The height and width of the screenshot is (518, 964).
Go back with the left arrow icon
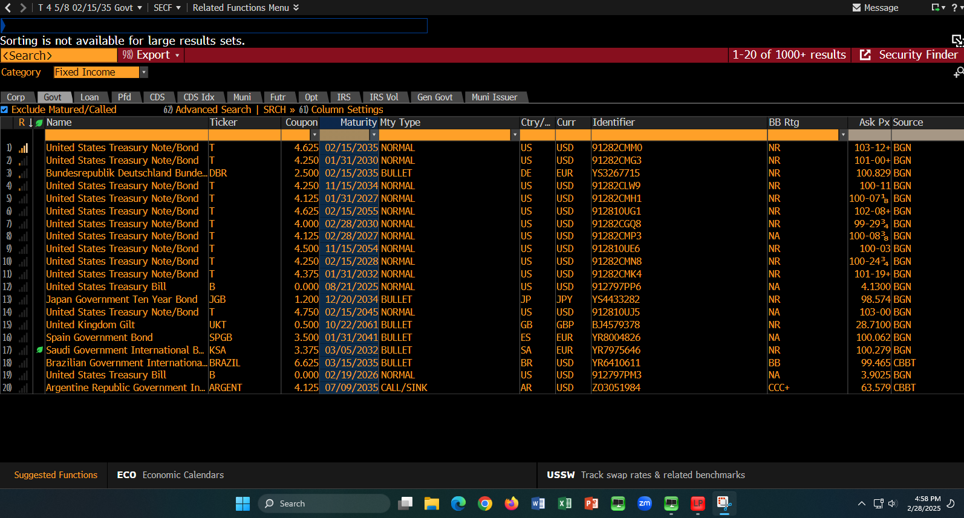click(x=8, y=7)
